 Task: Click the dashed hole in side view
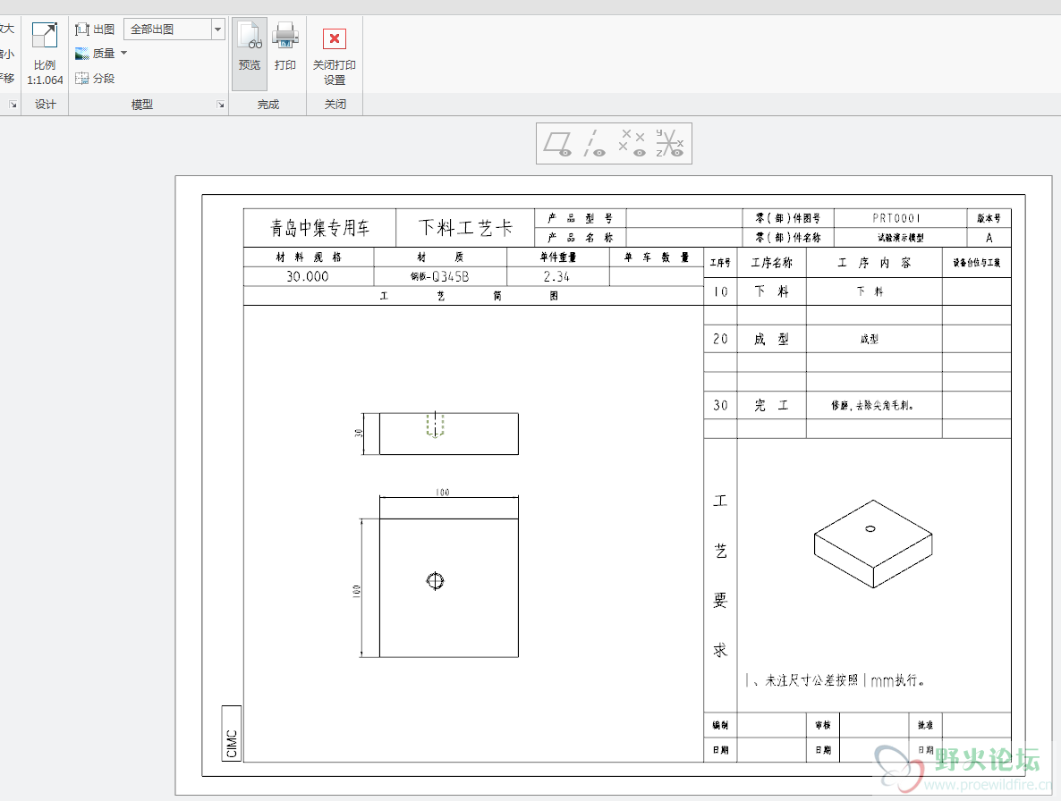(435, 425)
